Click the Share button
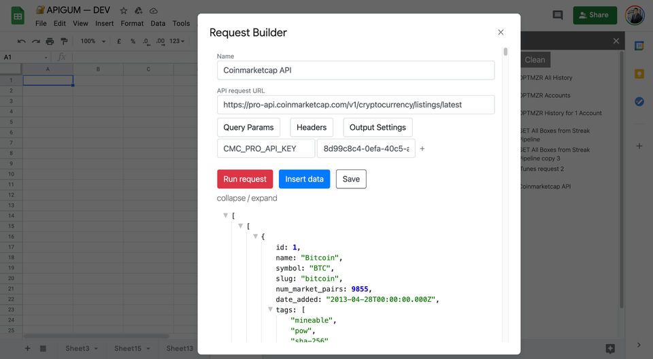 point(595,16)
